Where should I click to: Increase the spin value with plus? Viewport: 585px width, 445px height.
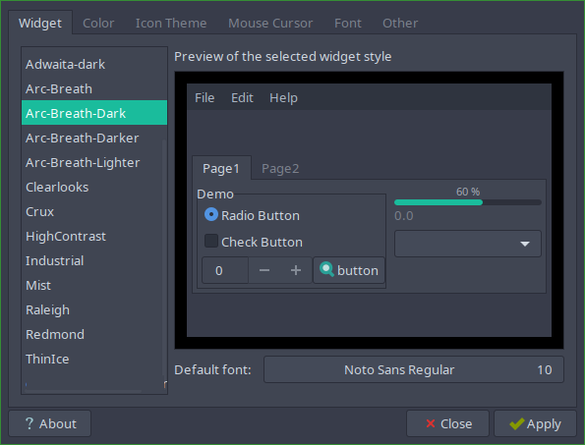tap(296, 270)
